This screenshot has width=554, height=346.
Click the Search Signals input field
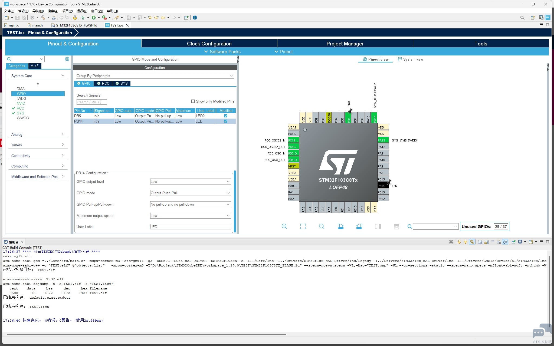91,102
